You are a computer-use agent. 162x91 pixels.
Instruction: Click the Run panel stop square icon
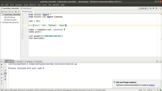2,67
